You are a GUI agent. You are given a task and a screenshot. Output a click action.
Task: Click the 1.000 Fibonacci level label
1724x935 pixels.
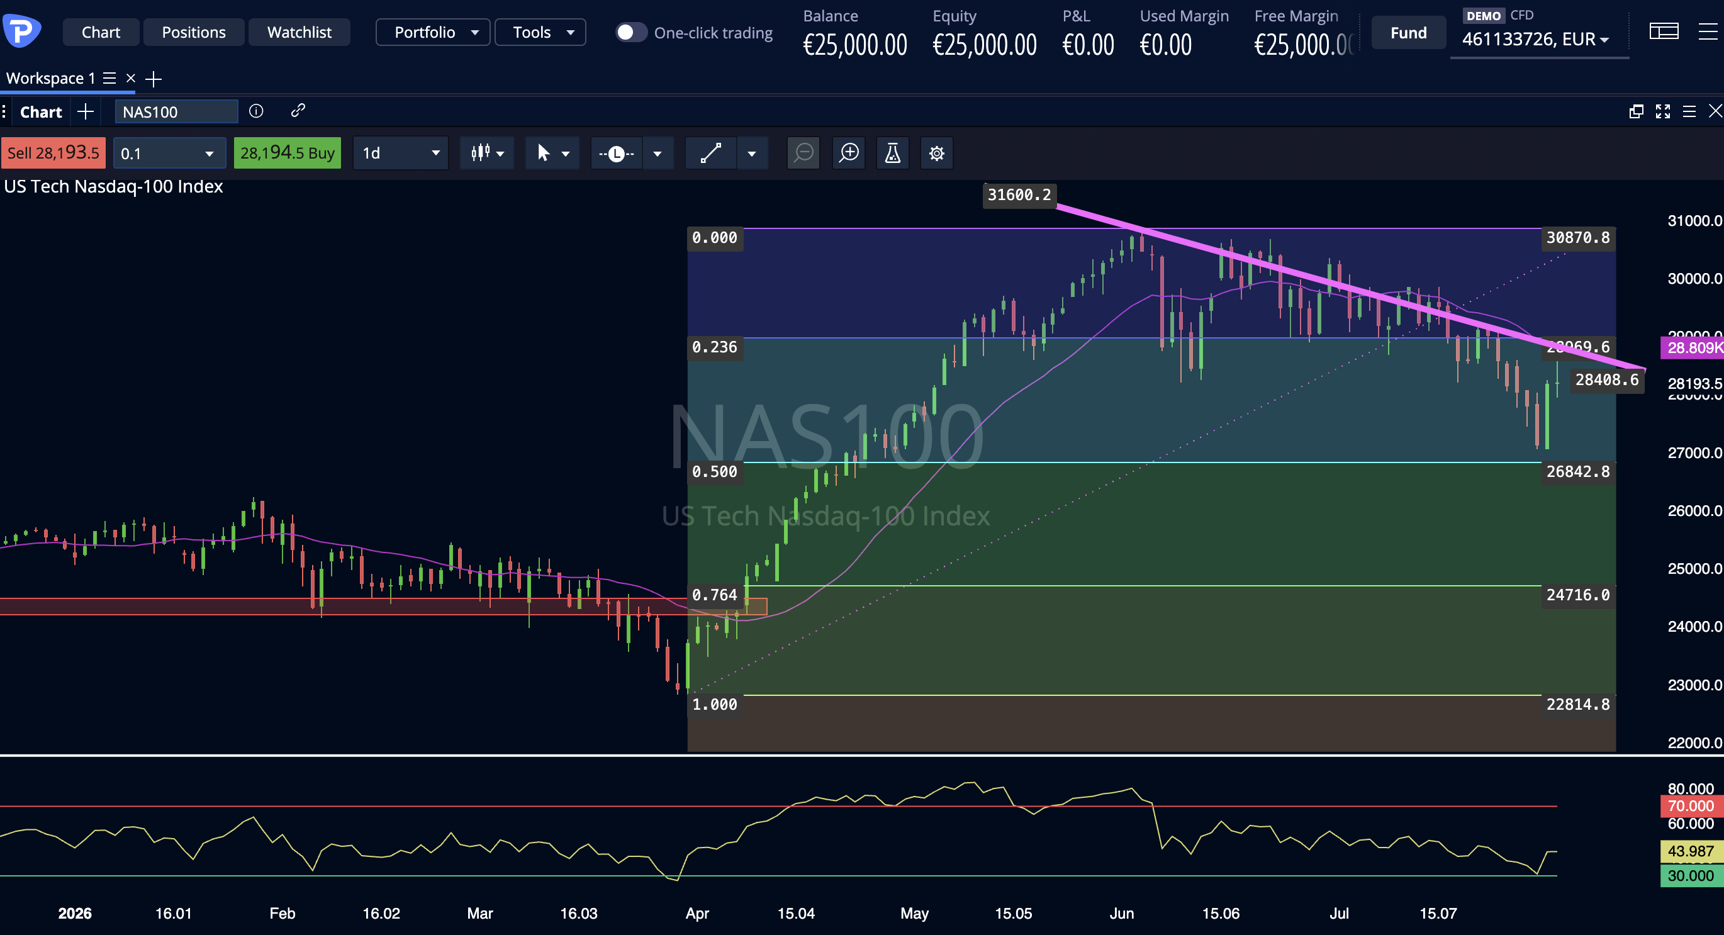click(715, 705)
